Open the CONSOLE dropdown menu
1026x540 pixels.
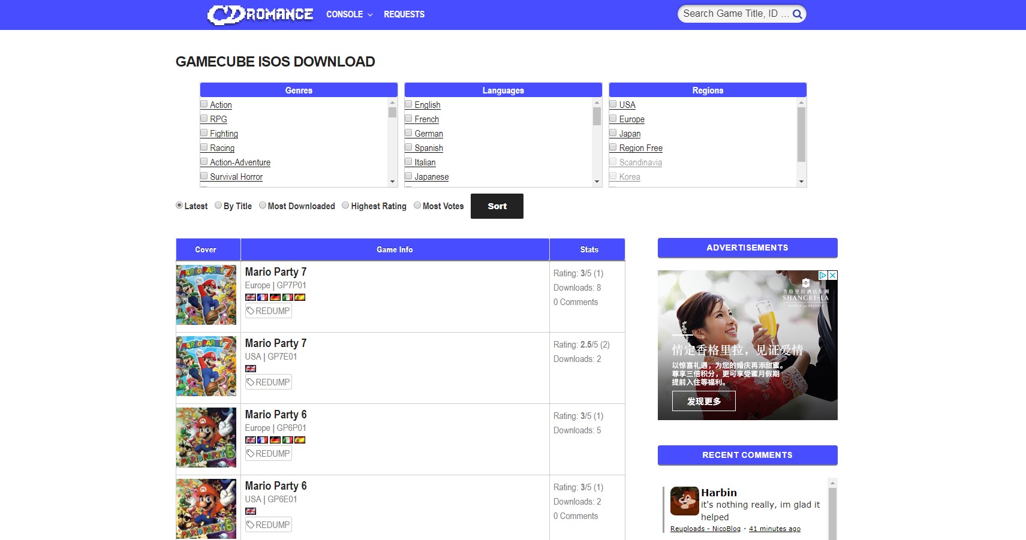point(349,14)
